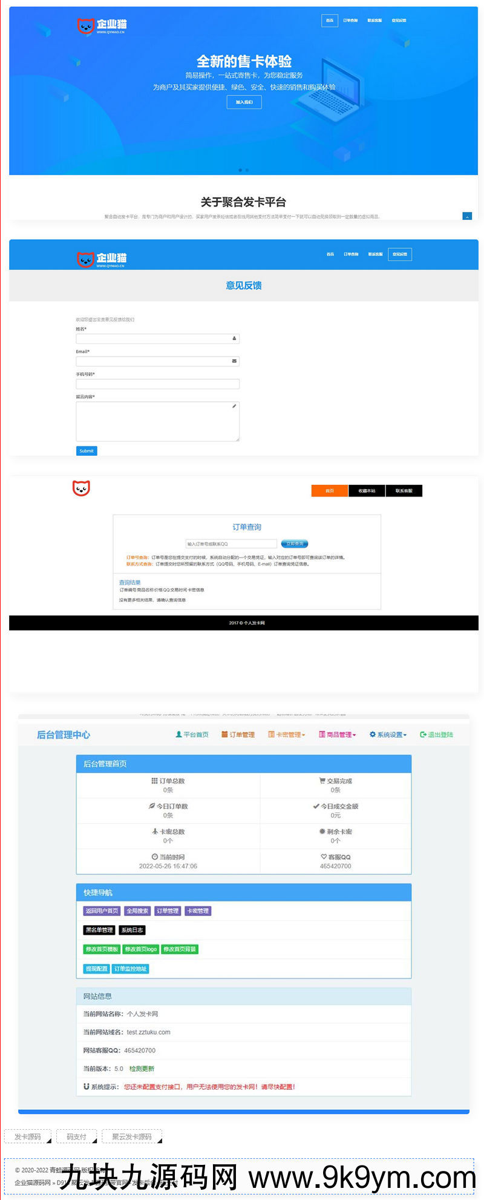
Task: Click the envelope icon in the Email field
Action: pyautogui.click(x=234, y=361)
